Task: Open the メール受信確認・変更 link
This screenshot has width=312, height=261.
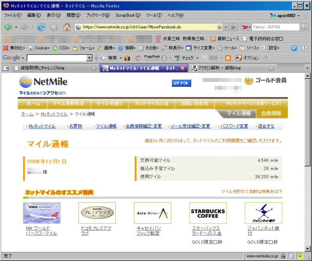Action: tap(190, 126)
